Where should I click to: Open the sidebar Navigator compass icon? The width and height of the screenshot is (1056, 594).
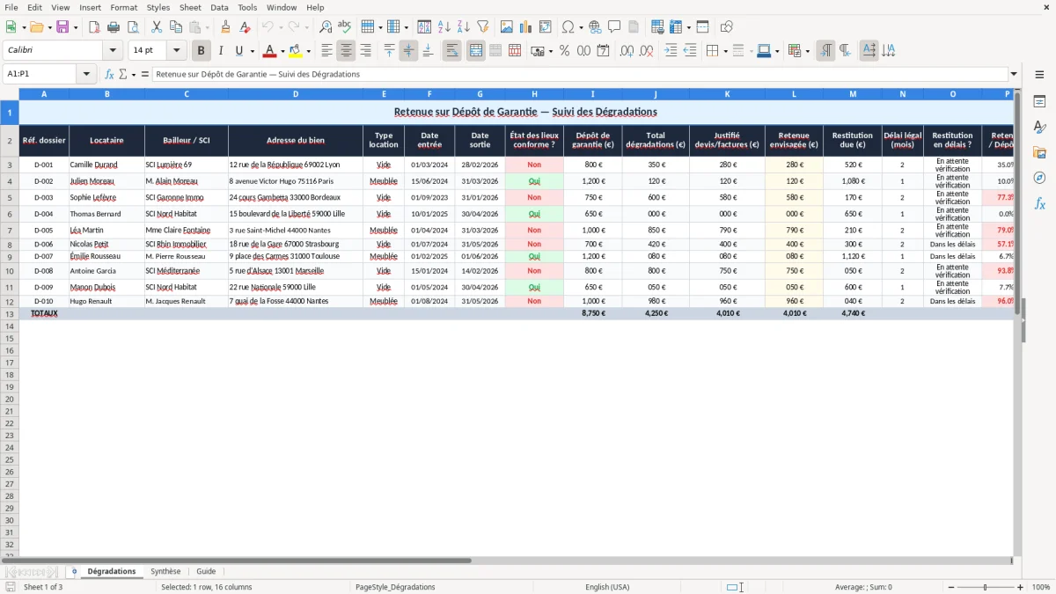tap(1039, 178)
